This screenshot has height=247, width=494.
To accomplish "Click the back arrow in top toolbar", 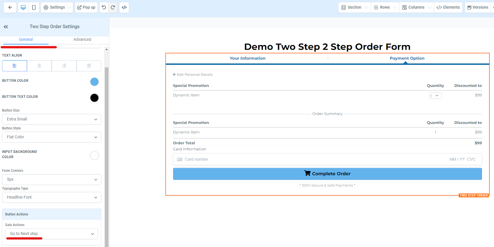I will [x=10, y=7].
